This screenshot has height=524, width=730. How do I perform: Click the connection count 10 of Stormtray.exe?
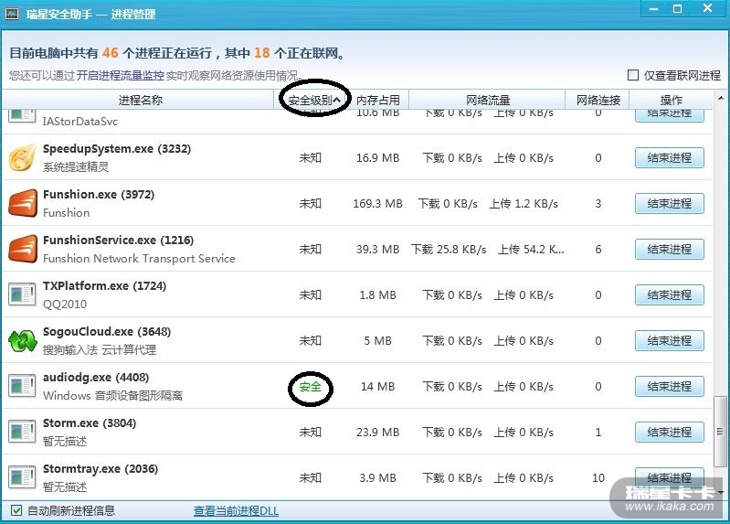coord(598,478)
